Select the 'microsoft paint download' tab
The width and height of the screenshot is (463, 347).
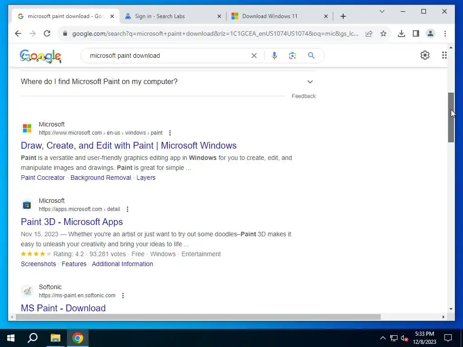coord(66,16)
